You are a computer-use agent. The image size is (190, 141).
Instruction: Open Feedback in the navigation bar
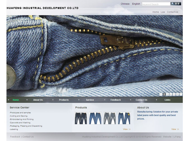[116, 100]
